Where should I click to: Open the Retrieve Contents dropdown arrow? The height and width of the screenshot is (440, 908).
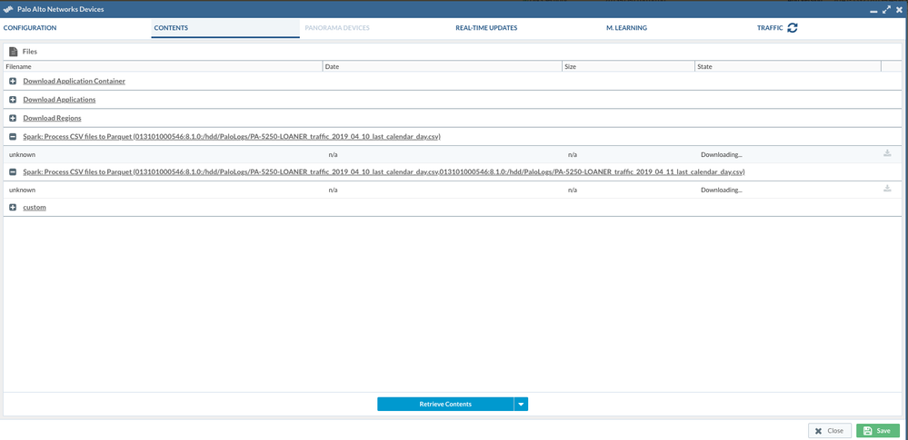(x=521, y=404)
